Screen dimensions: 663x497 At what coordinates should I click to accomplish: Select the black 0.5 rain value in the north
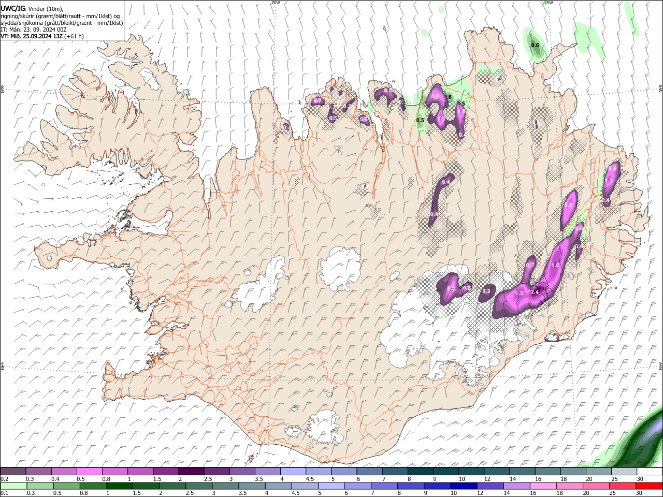[x=420, y=120]
